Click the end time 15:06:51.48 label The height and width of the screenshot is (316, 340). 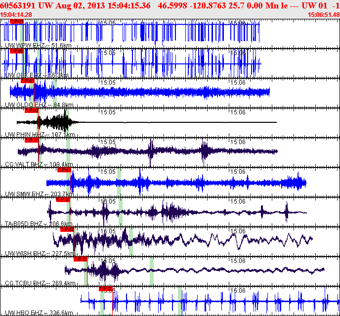pyautogui.click(x=323, y=15)
